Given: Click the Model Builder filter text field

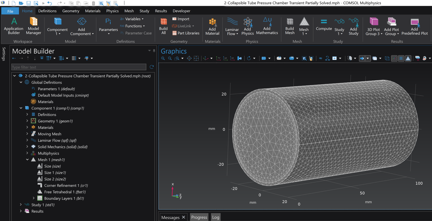Looking at the screenshot, I should tap(79, 67).
